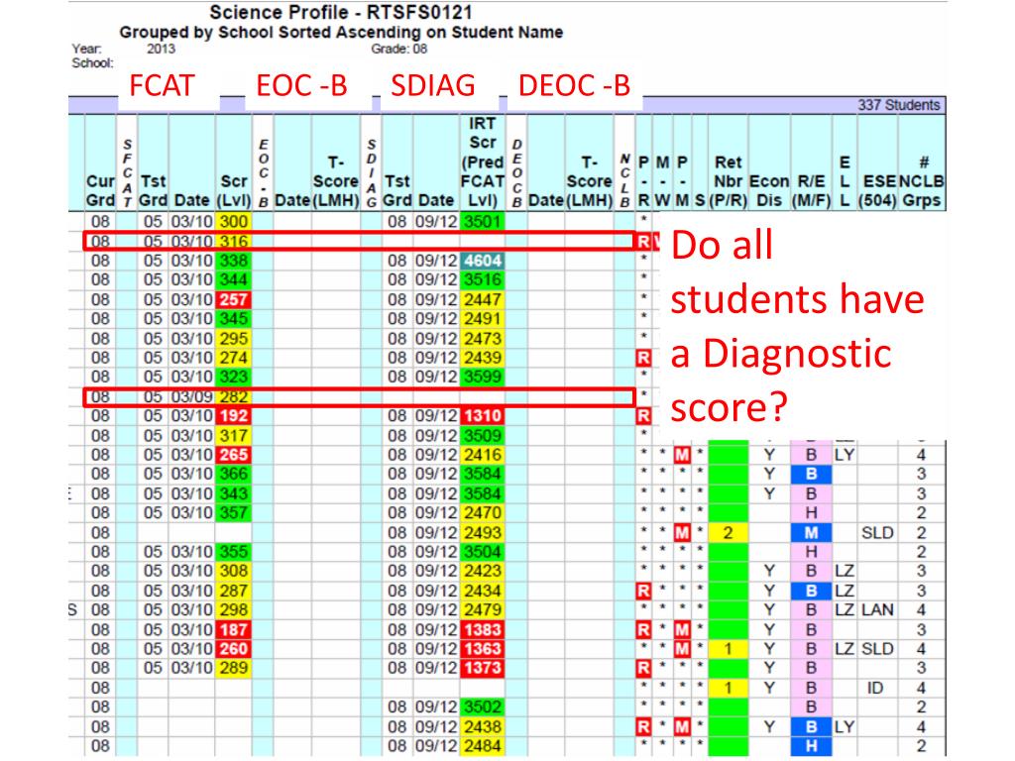Click the FCAT score 355 cell
The image size is (1015, 761).
click(233, 552)
